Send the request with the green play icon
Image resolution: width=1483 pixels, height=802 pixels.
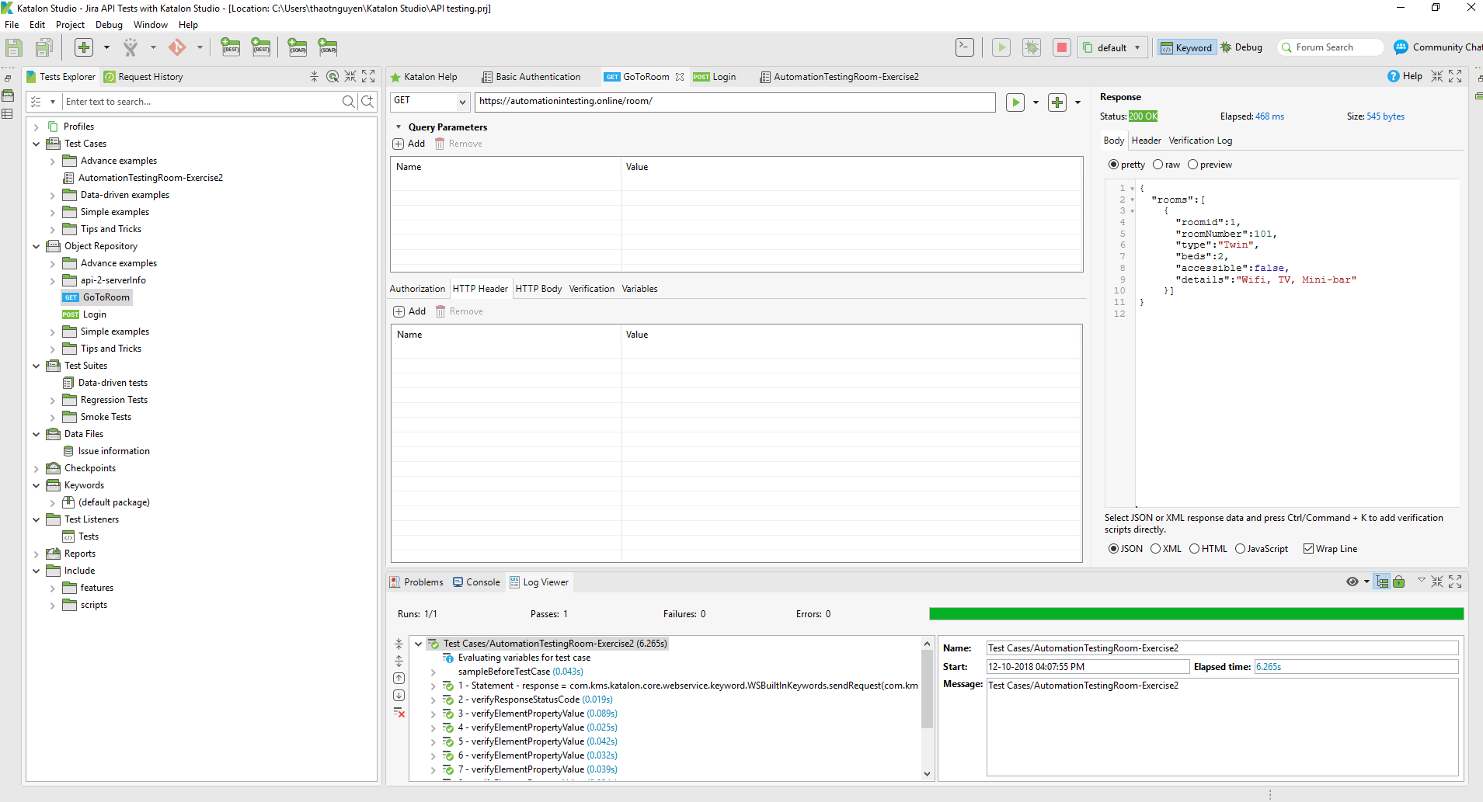click(1015, 102)
